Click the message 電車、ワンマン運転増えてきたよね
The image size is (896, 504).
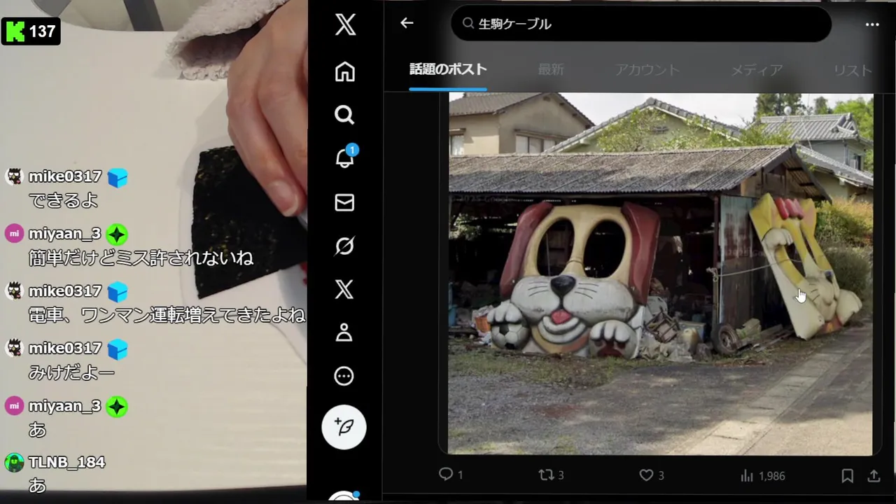click(167, 316)
